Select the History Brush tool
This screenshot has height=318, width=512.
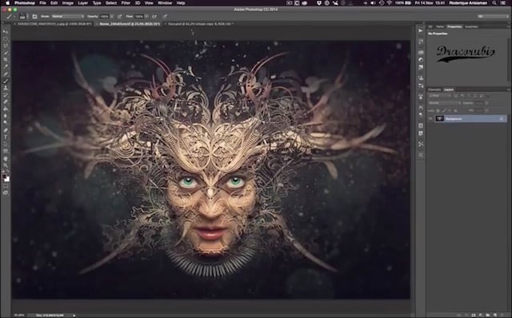coord(6,95)
